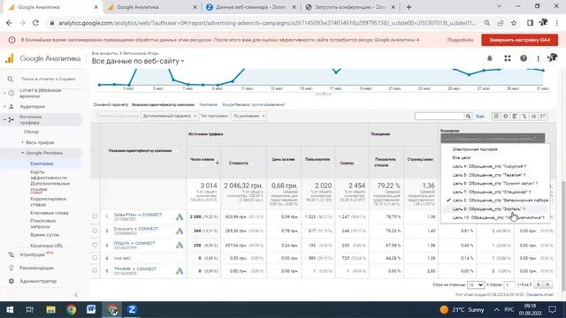The image size is (566, 318).
Task: Open the help question mark icon
Action: [x=524, y=58]
